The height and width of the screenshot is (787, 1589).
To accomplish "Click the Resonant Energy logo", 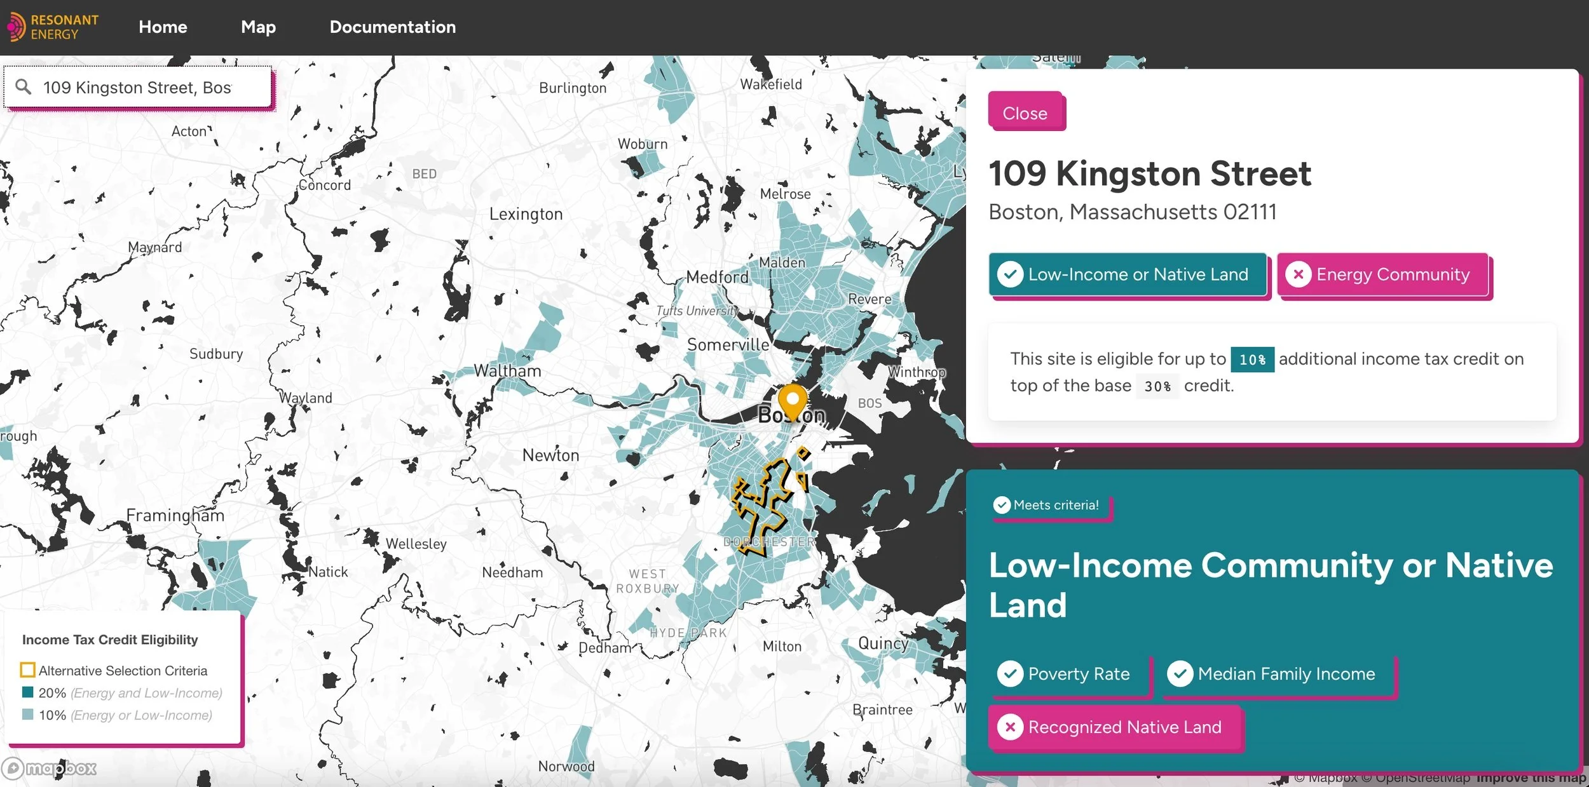I will pos(53,27).
